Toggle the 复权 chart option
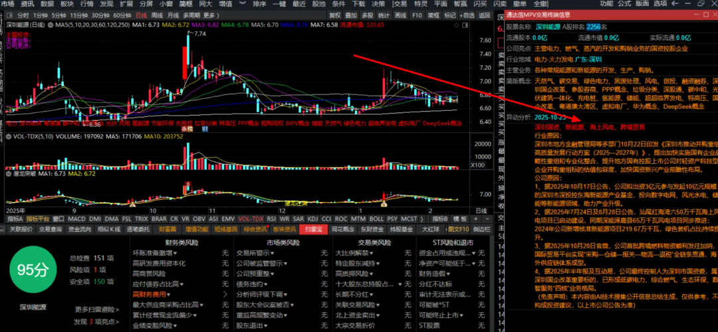The height and width of the screenshot is (332, 718). [334, 15]
